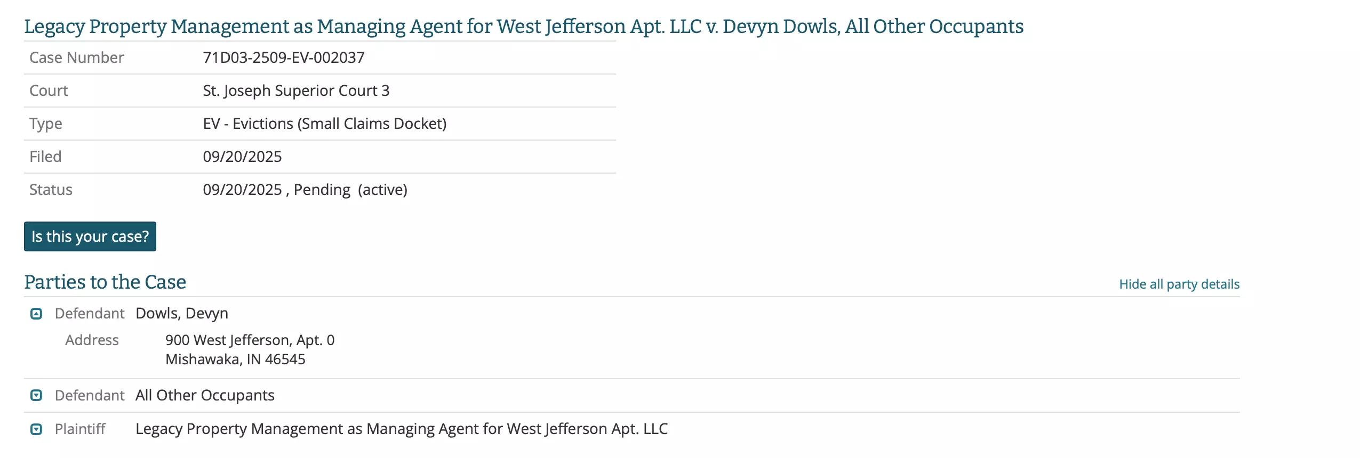The width and height of the screenshot is (1360, 458).
Task: Click the Mishawaka, IN 46545 line
Action: [x=235, y=359]
